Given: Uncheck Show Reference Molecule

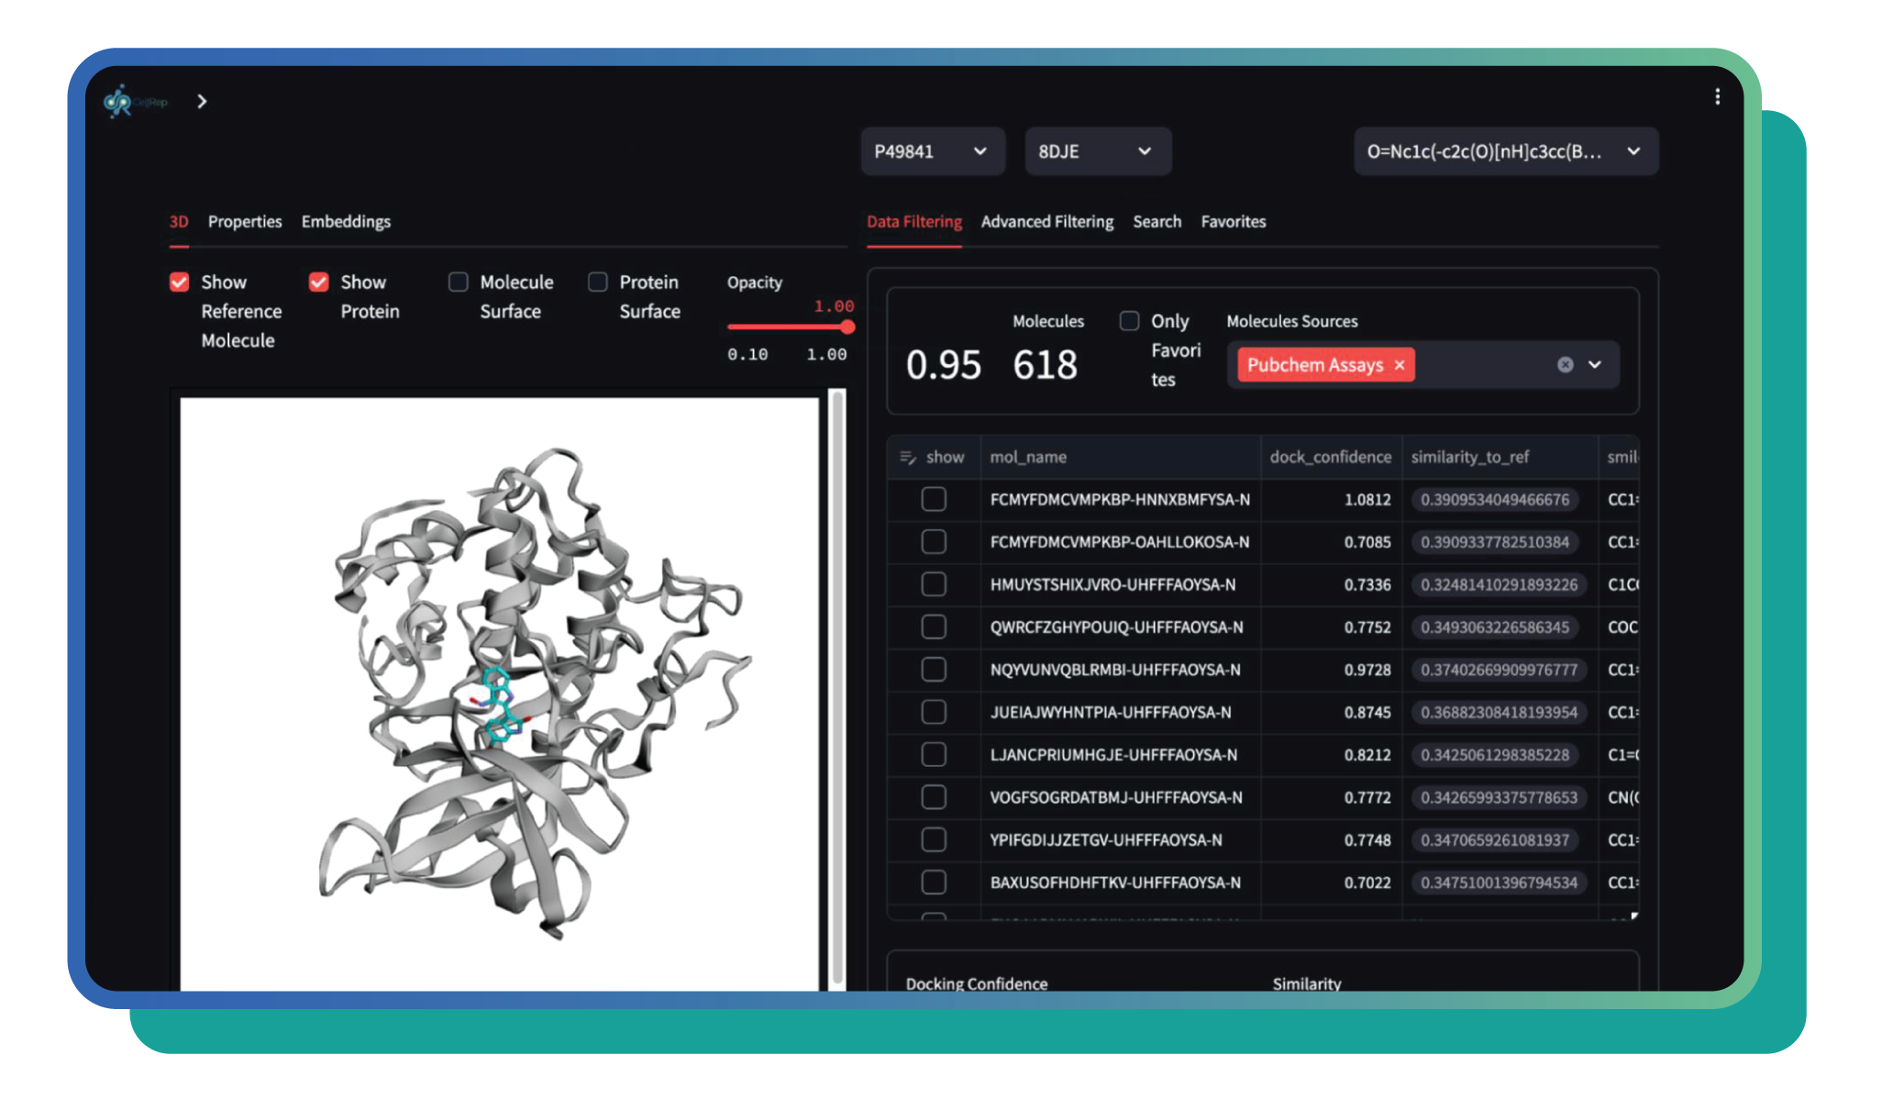Looking at the screenshot, I should tap(180, 282).
